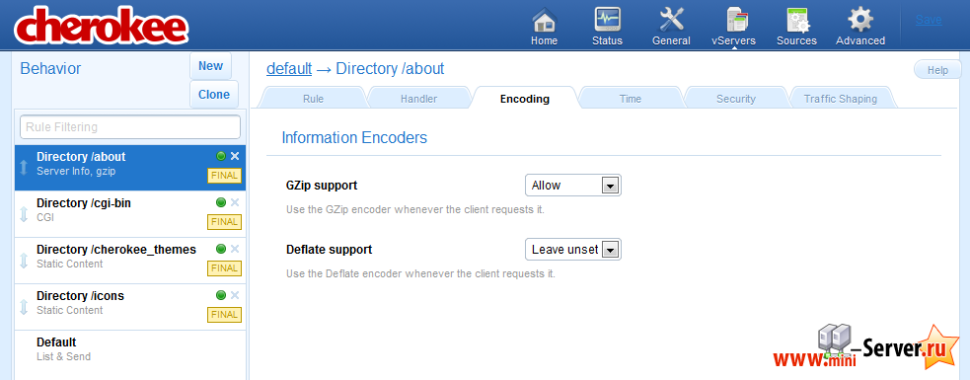The image size is (970, 380).
Task: Click the Information Encoders heading
Action: 354,137
